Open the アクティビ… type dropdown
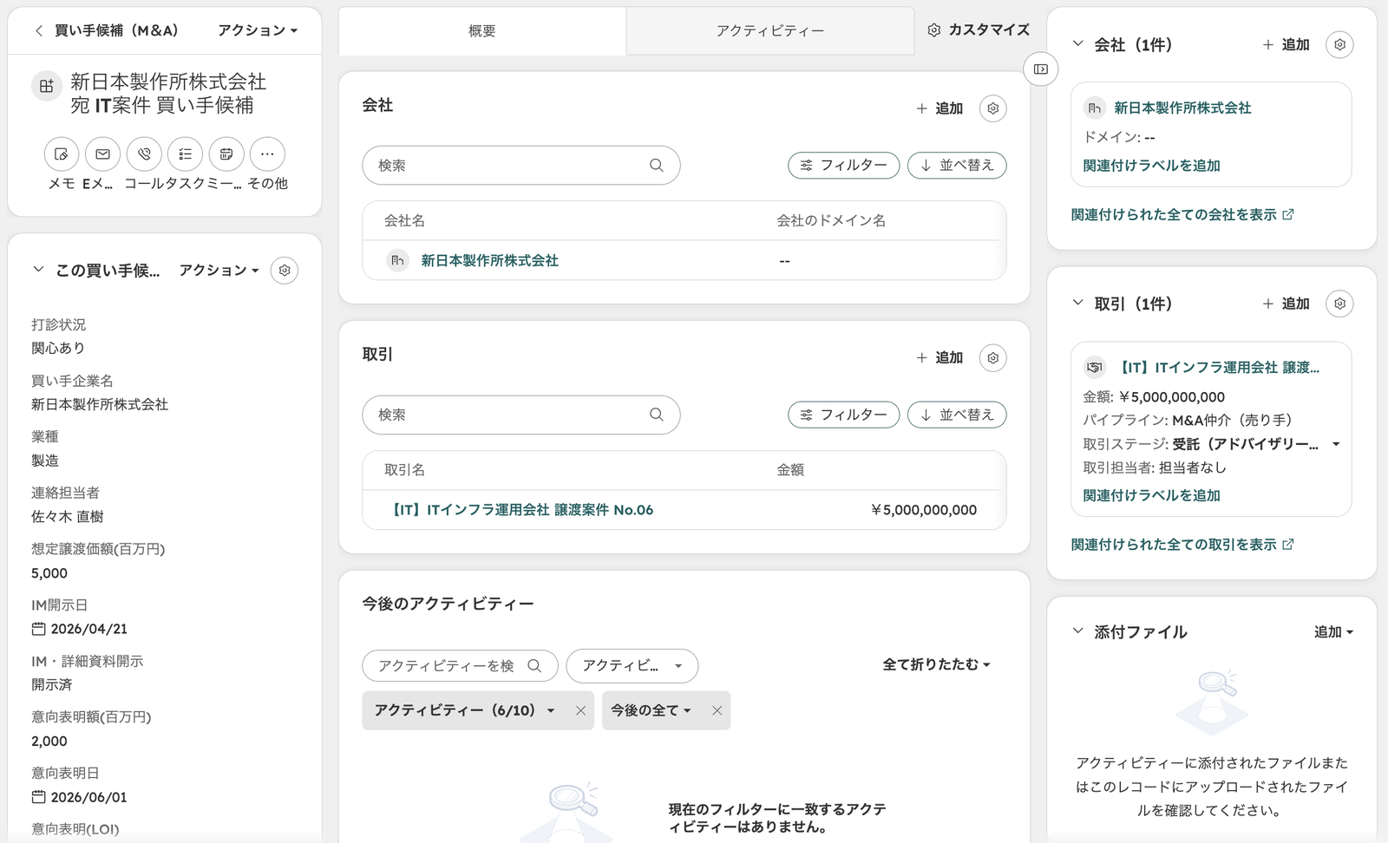Image resolution: width=1388 pixels, height=843 pixels. [632, 666]
